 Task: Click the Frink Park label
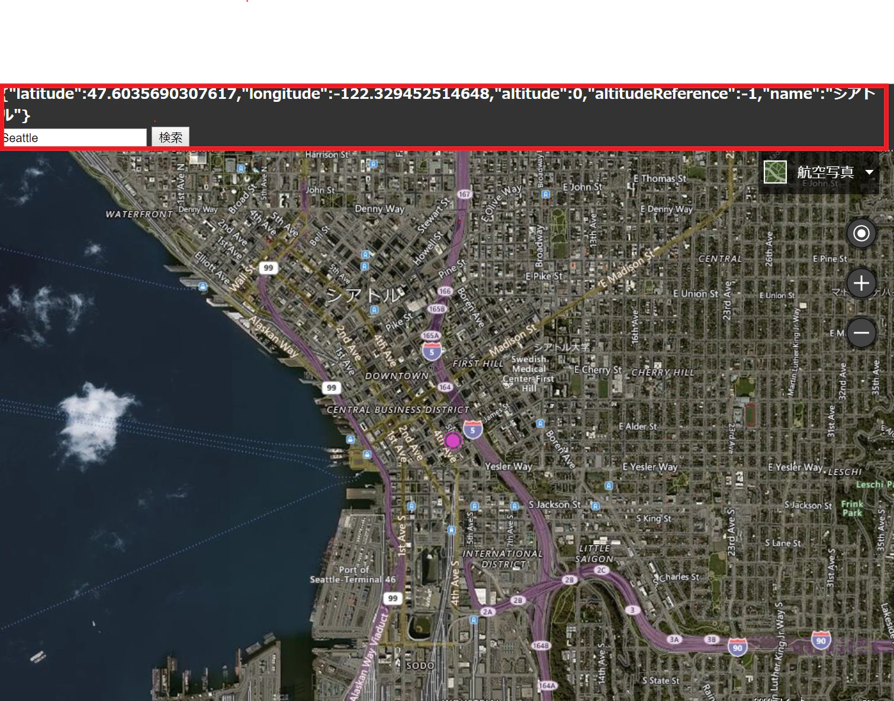point(853,508)
